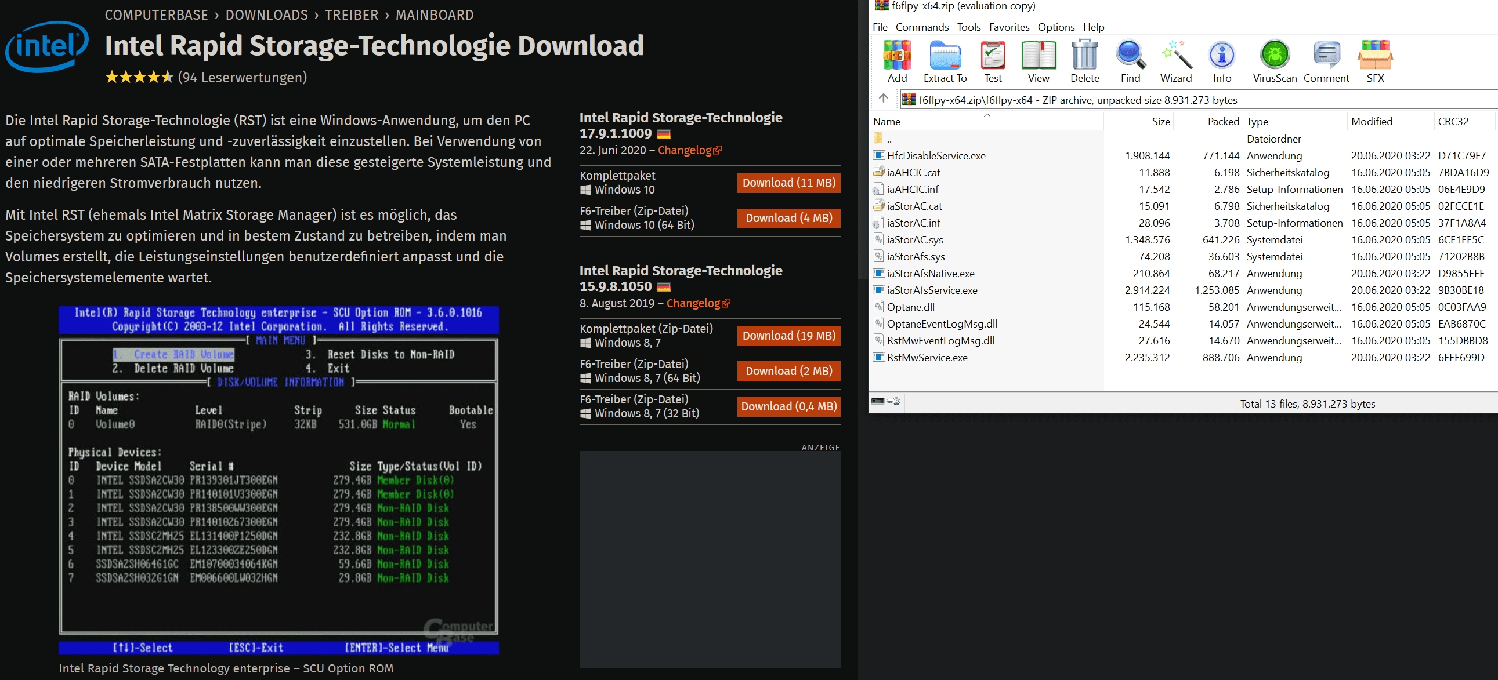Click the archive path address field
Image resolution: width=1498 pixels, height=680 pixels.
(x=1198, y=100)
